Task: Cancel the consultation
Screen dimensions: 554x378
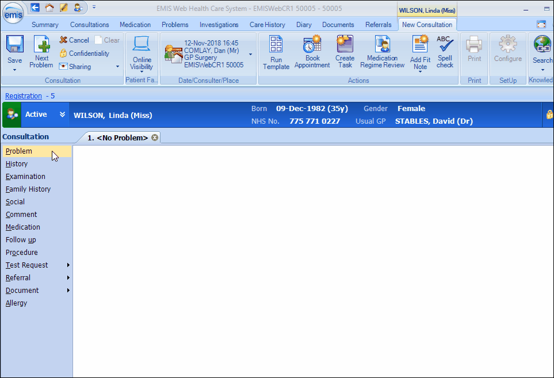Action: pyautogui.click(x=74, y=40)
